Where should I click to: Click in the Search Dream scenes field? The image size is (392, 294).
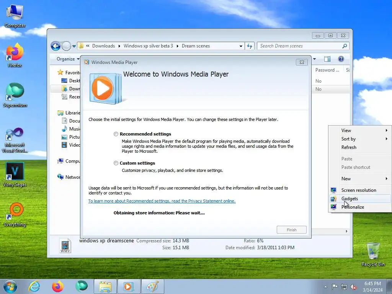click(x=300, y=46)
